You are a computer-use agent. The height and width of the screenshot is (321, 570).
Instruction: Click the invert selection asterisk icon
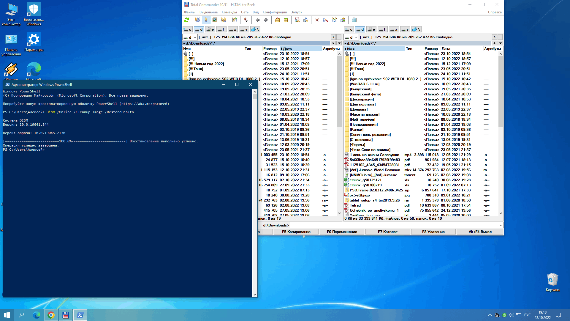click(246, 20)
